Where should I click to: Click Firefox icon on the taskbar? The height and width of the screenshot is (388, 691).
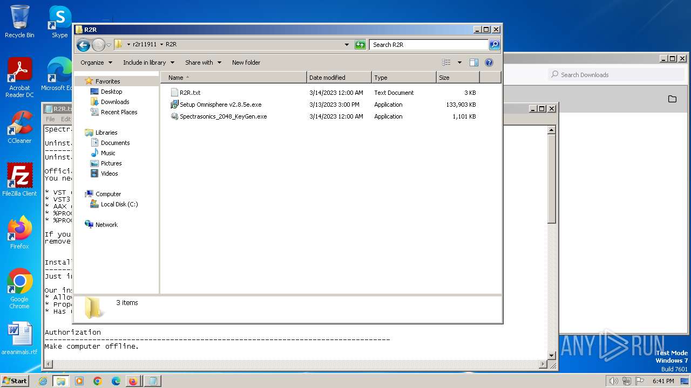[x=133, y=381]
